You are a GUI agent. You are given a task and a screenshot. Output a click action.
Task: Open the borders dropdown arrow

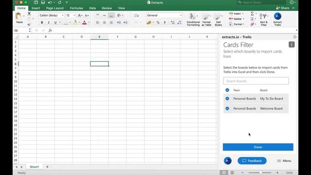click(x=70, y=22)
